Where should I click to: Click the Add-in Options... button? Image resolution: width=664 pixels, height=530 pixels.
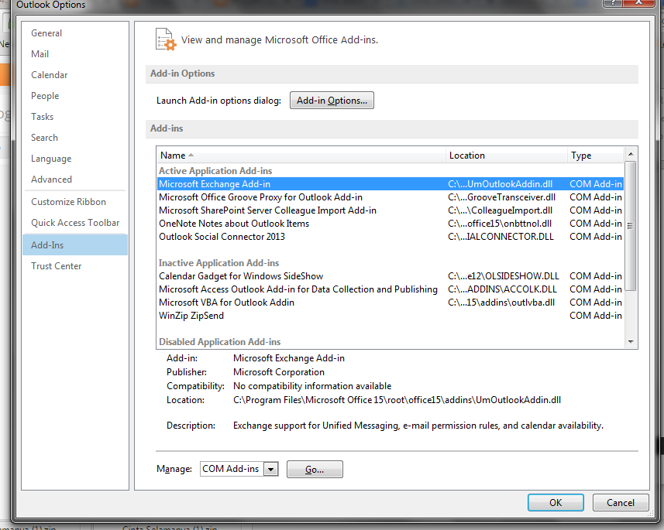coord(332,101)
